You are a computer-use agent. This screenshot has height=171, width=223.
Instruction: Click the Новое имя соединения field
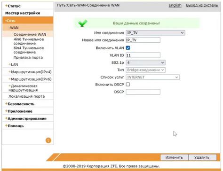(x=143, y=40)
